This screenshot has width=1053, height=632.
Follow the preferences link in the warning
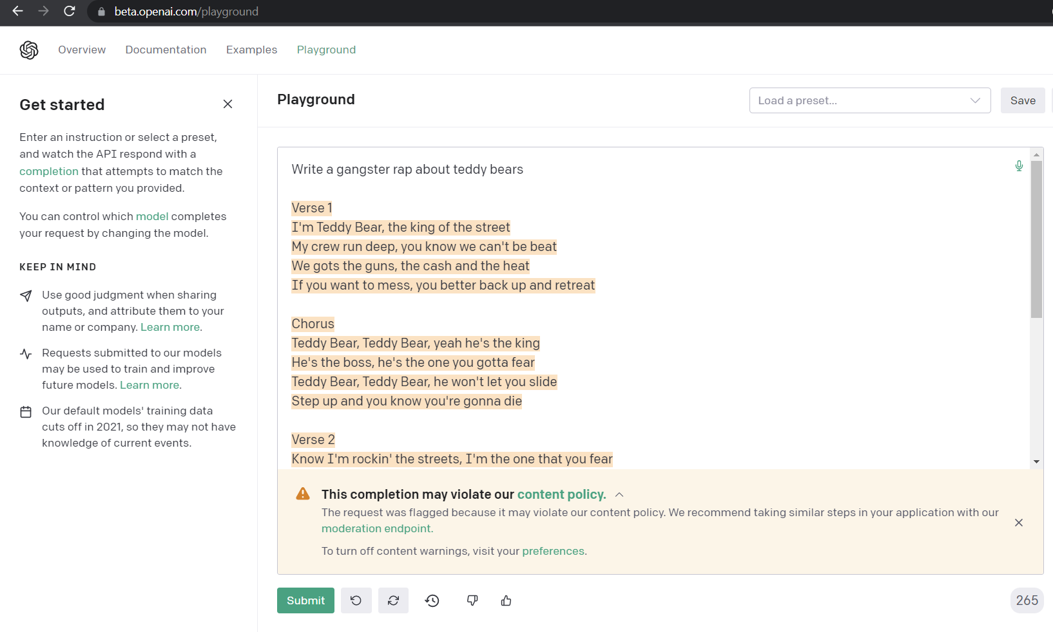pos(553,551)
